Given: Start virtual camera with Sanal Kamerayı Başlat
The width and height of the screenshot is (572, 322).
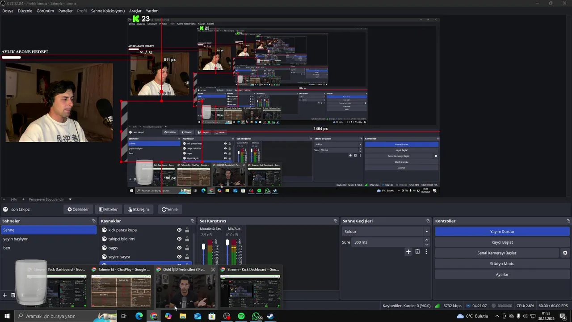Looking at the screenshot, I should coord(497,253).
